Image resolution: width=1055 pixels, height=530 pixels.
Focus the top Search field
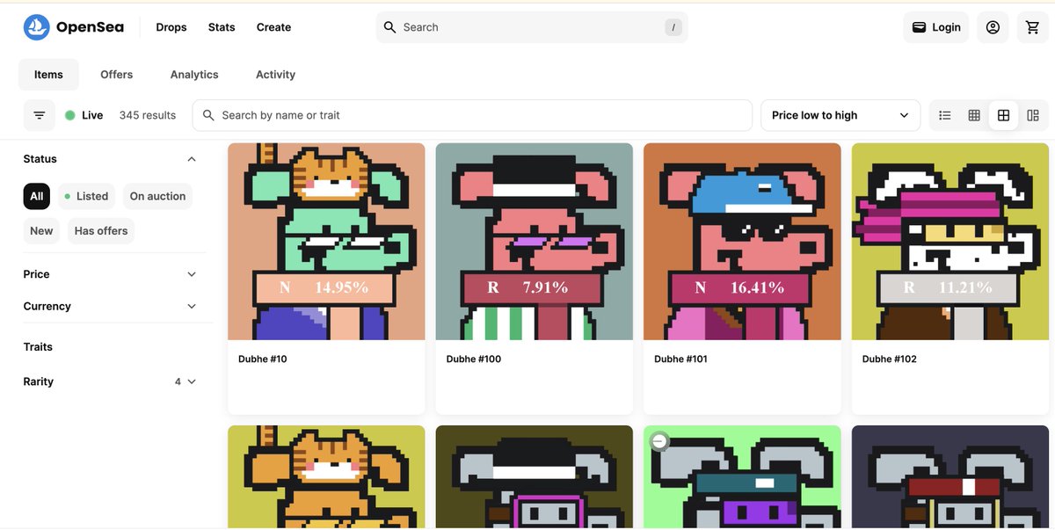pyautogui.click(x=532, y=27)
